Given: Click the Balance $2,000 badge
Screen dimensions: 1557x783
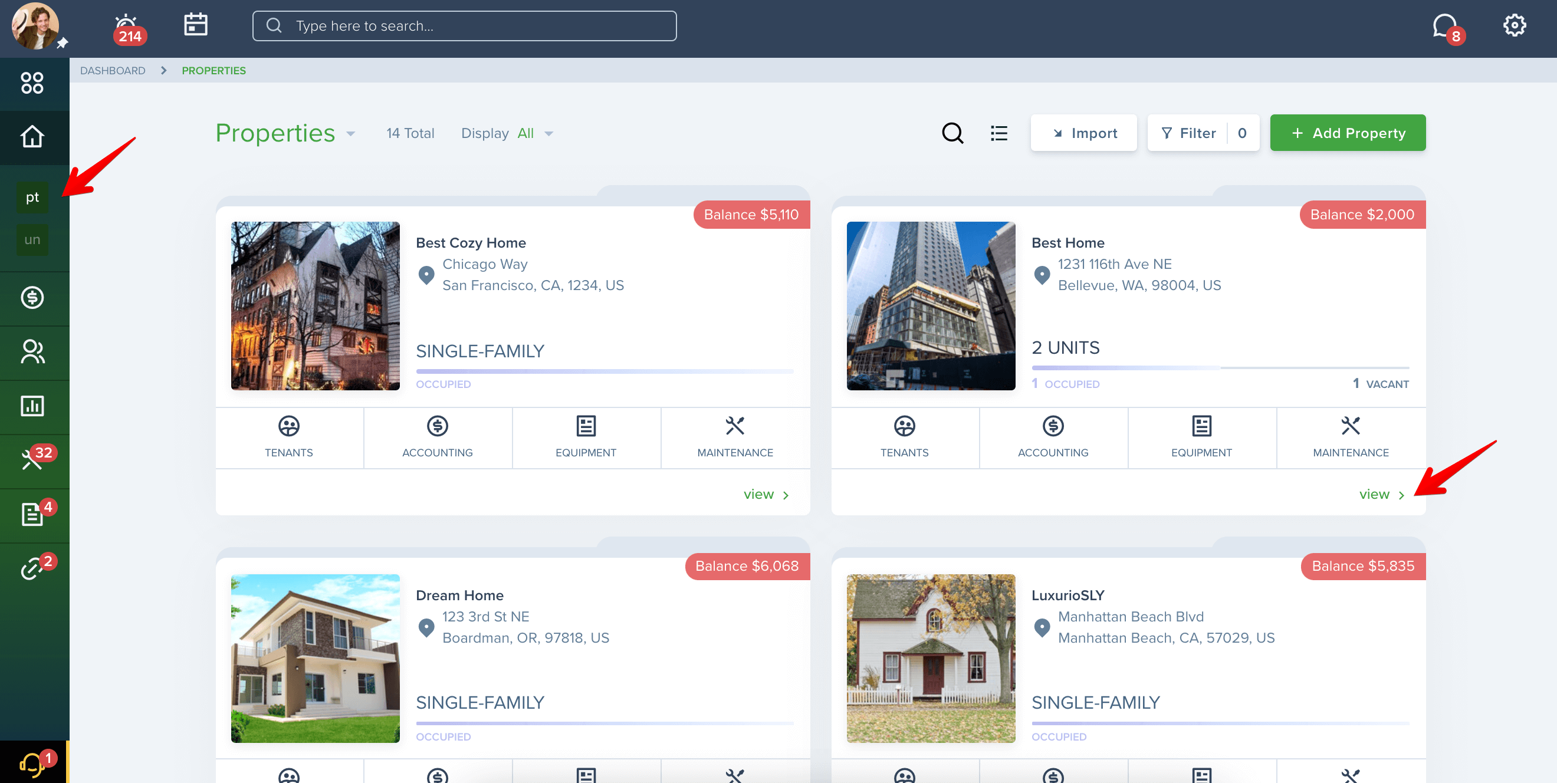Looking at the screenshot, I should (1362, 215).
